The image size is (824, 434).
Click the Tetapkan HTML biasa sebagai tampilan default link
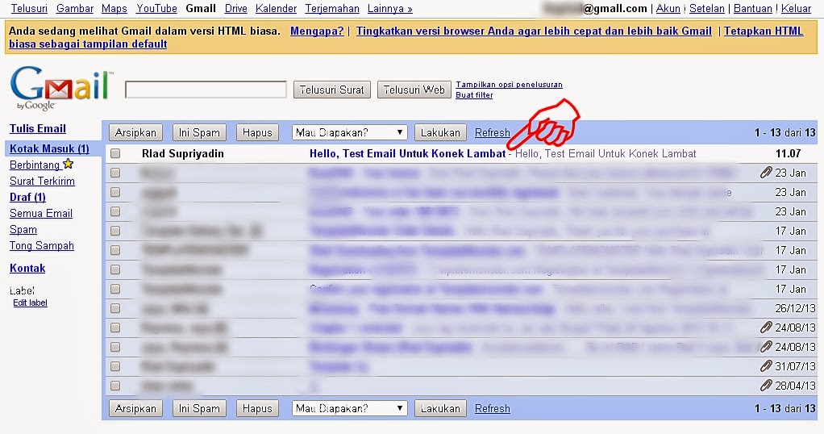(764, 31)
